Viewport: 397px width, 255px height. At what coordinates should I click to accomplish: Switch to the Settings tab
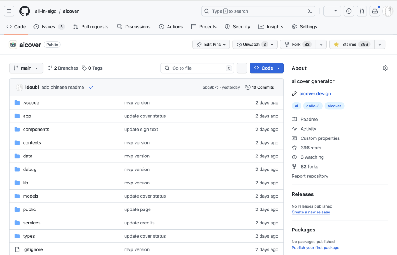(x=304, y=26)
